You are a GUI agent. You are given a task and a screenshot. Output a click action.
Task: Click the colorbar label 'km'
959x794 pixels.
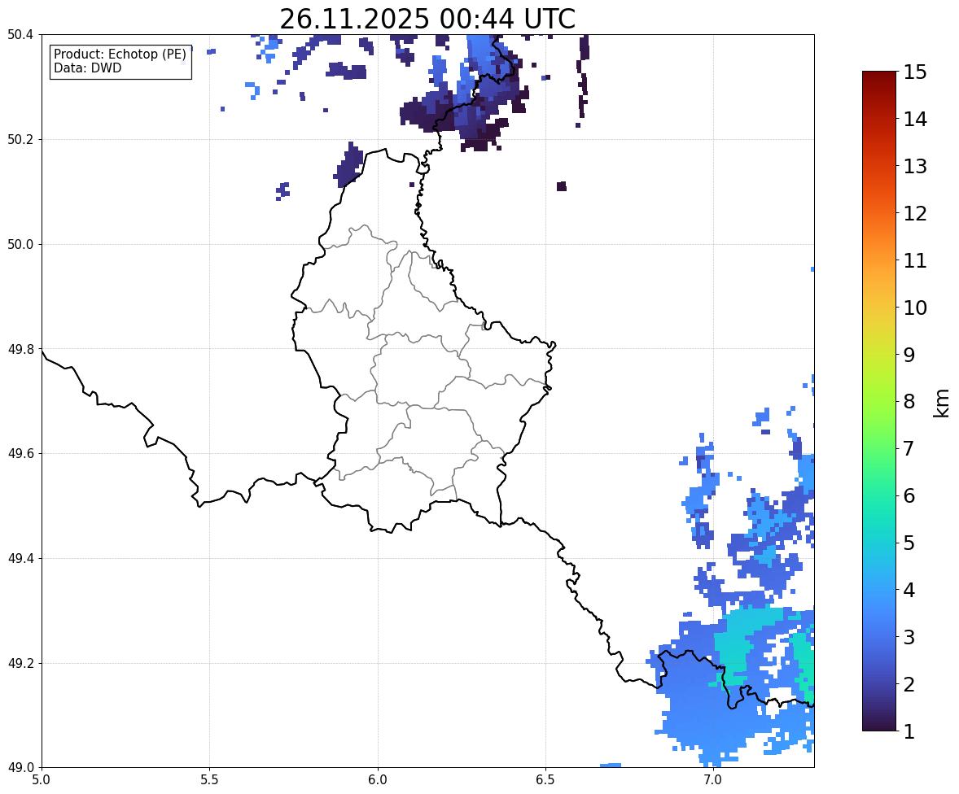point(941,403)
